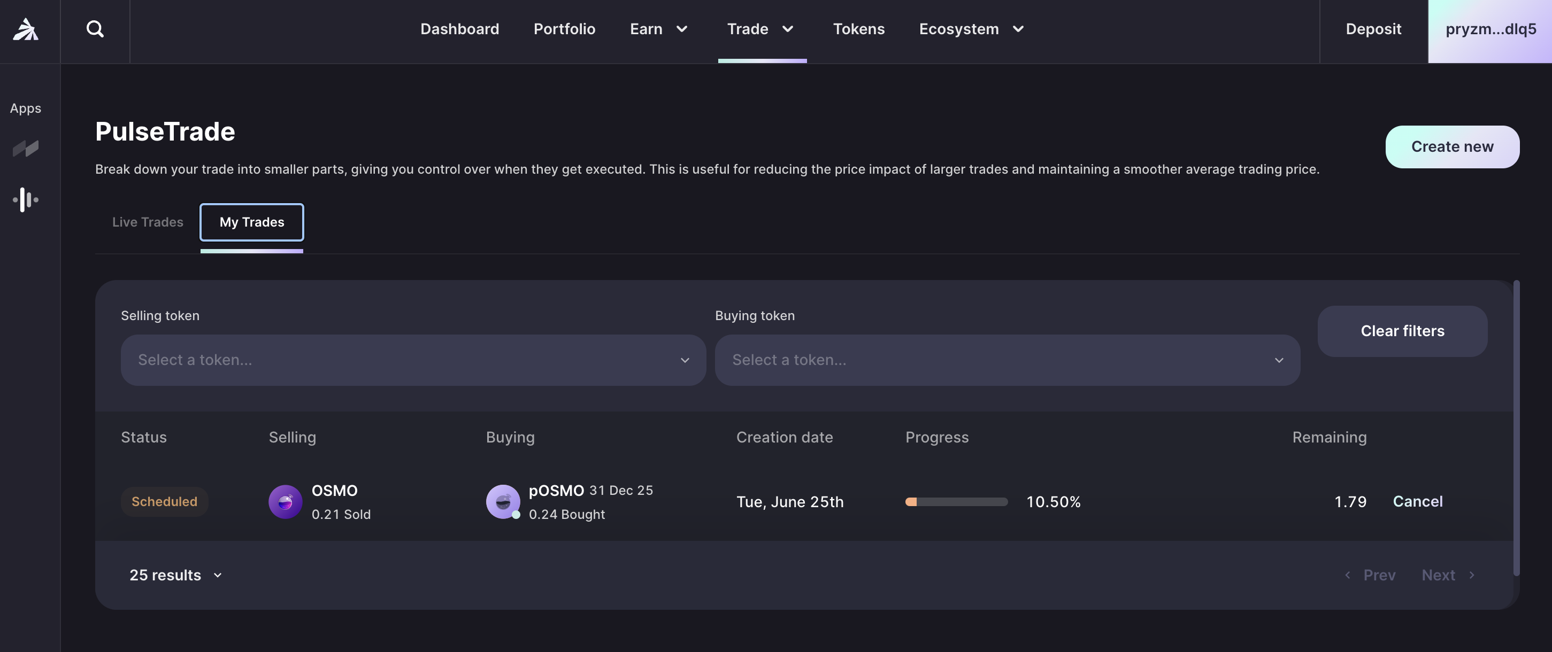Open the Trade menu label
Screen dimensions: 1552x652
(x=748, y=29)
